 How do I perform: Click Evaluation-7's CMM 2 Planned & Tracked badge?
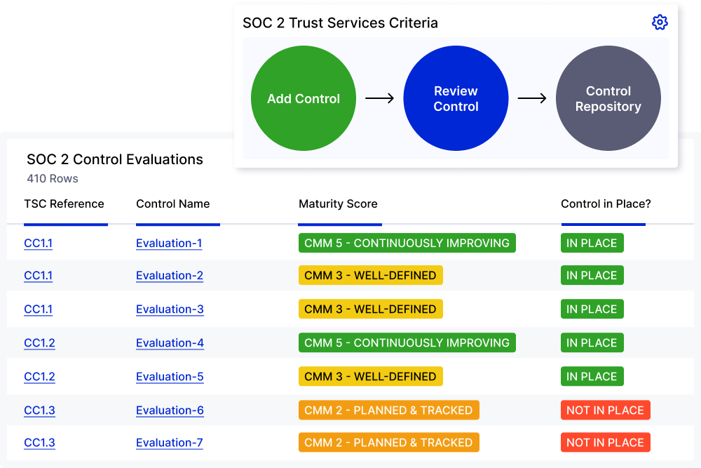(389, 443)
